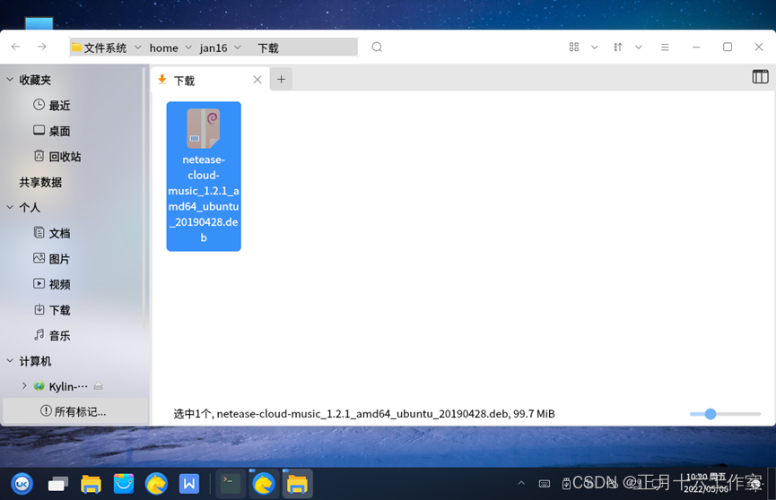Expand the chevron after home
The height and width of the screenshot is (500, 776).
coord(188,47)
